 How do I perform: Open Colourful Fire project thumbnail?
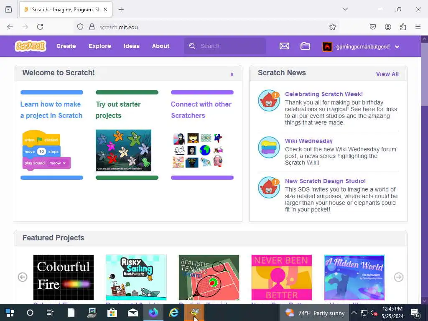(x=64, y=278)
